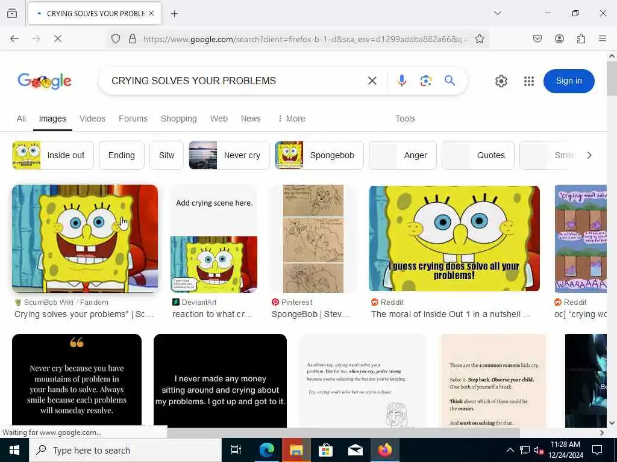The height and width of the screenshot is (462, 617).
Task: Switch to the Shopping tab
Action: (178, 119)
